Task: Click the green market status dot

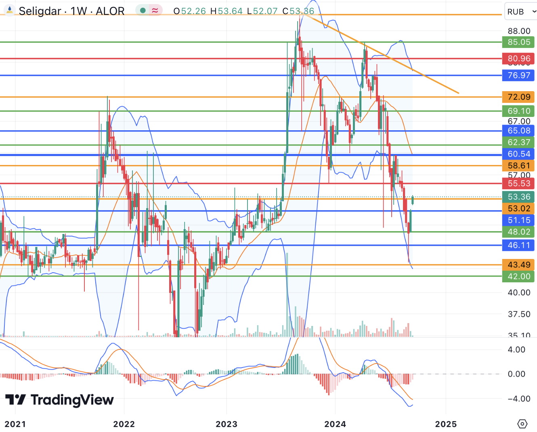Action: (143, 11)
